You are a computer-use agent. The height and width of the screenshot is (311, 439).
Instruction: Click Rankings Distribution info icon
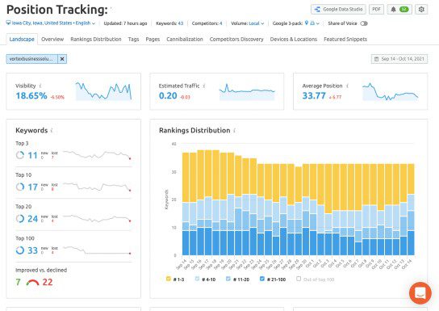tap(234, 131)
